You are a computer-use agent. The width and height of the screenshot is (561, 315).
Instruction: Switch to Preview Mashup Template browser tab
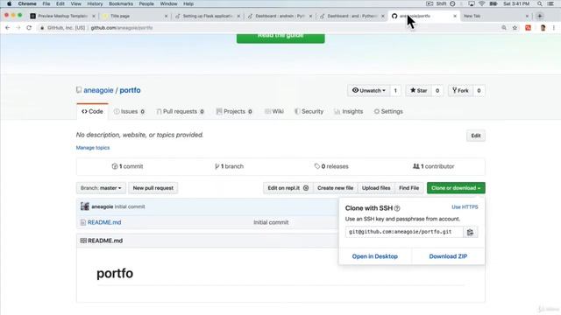pos(63,16)
